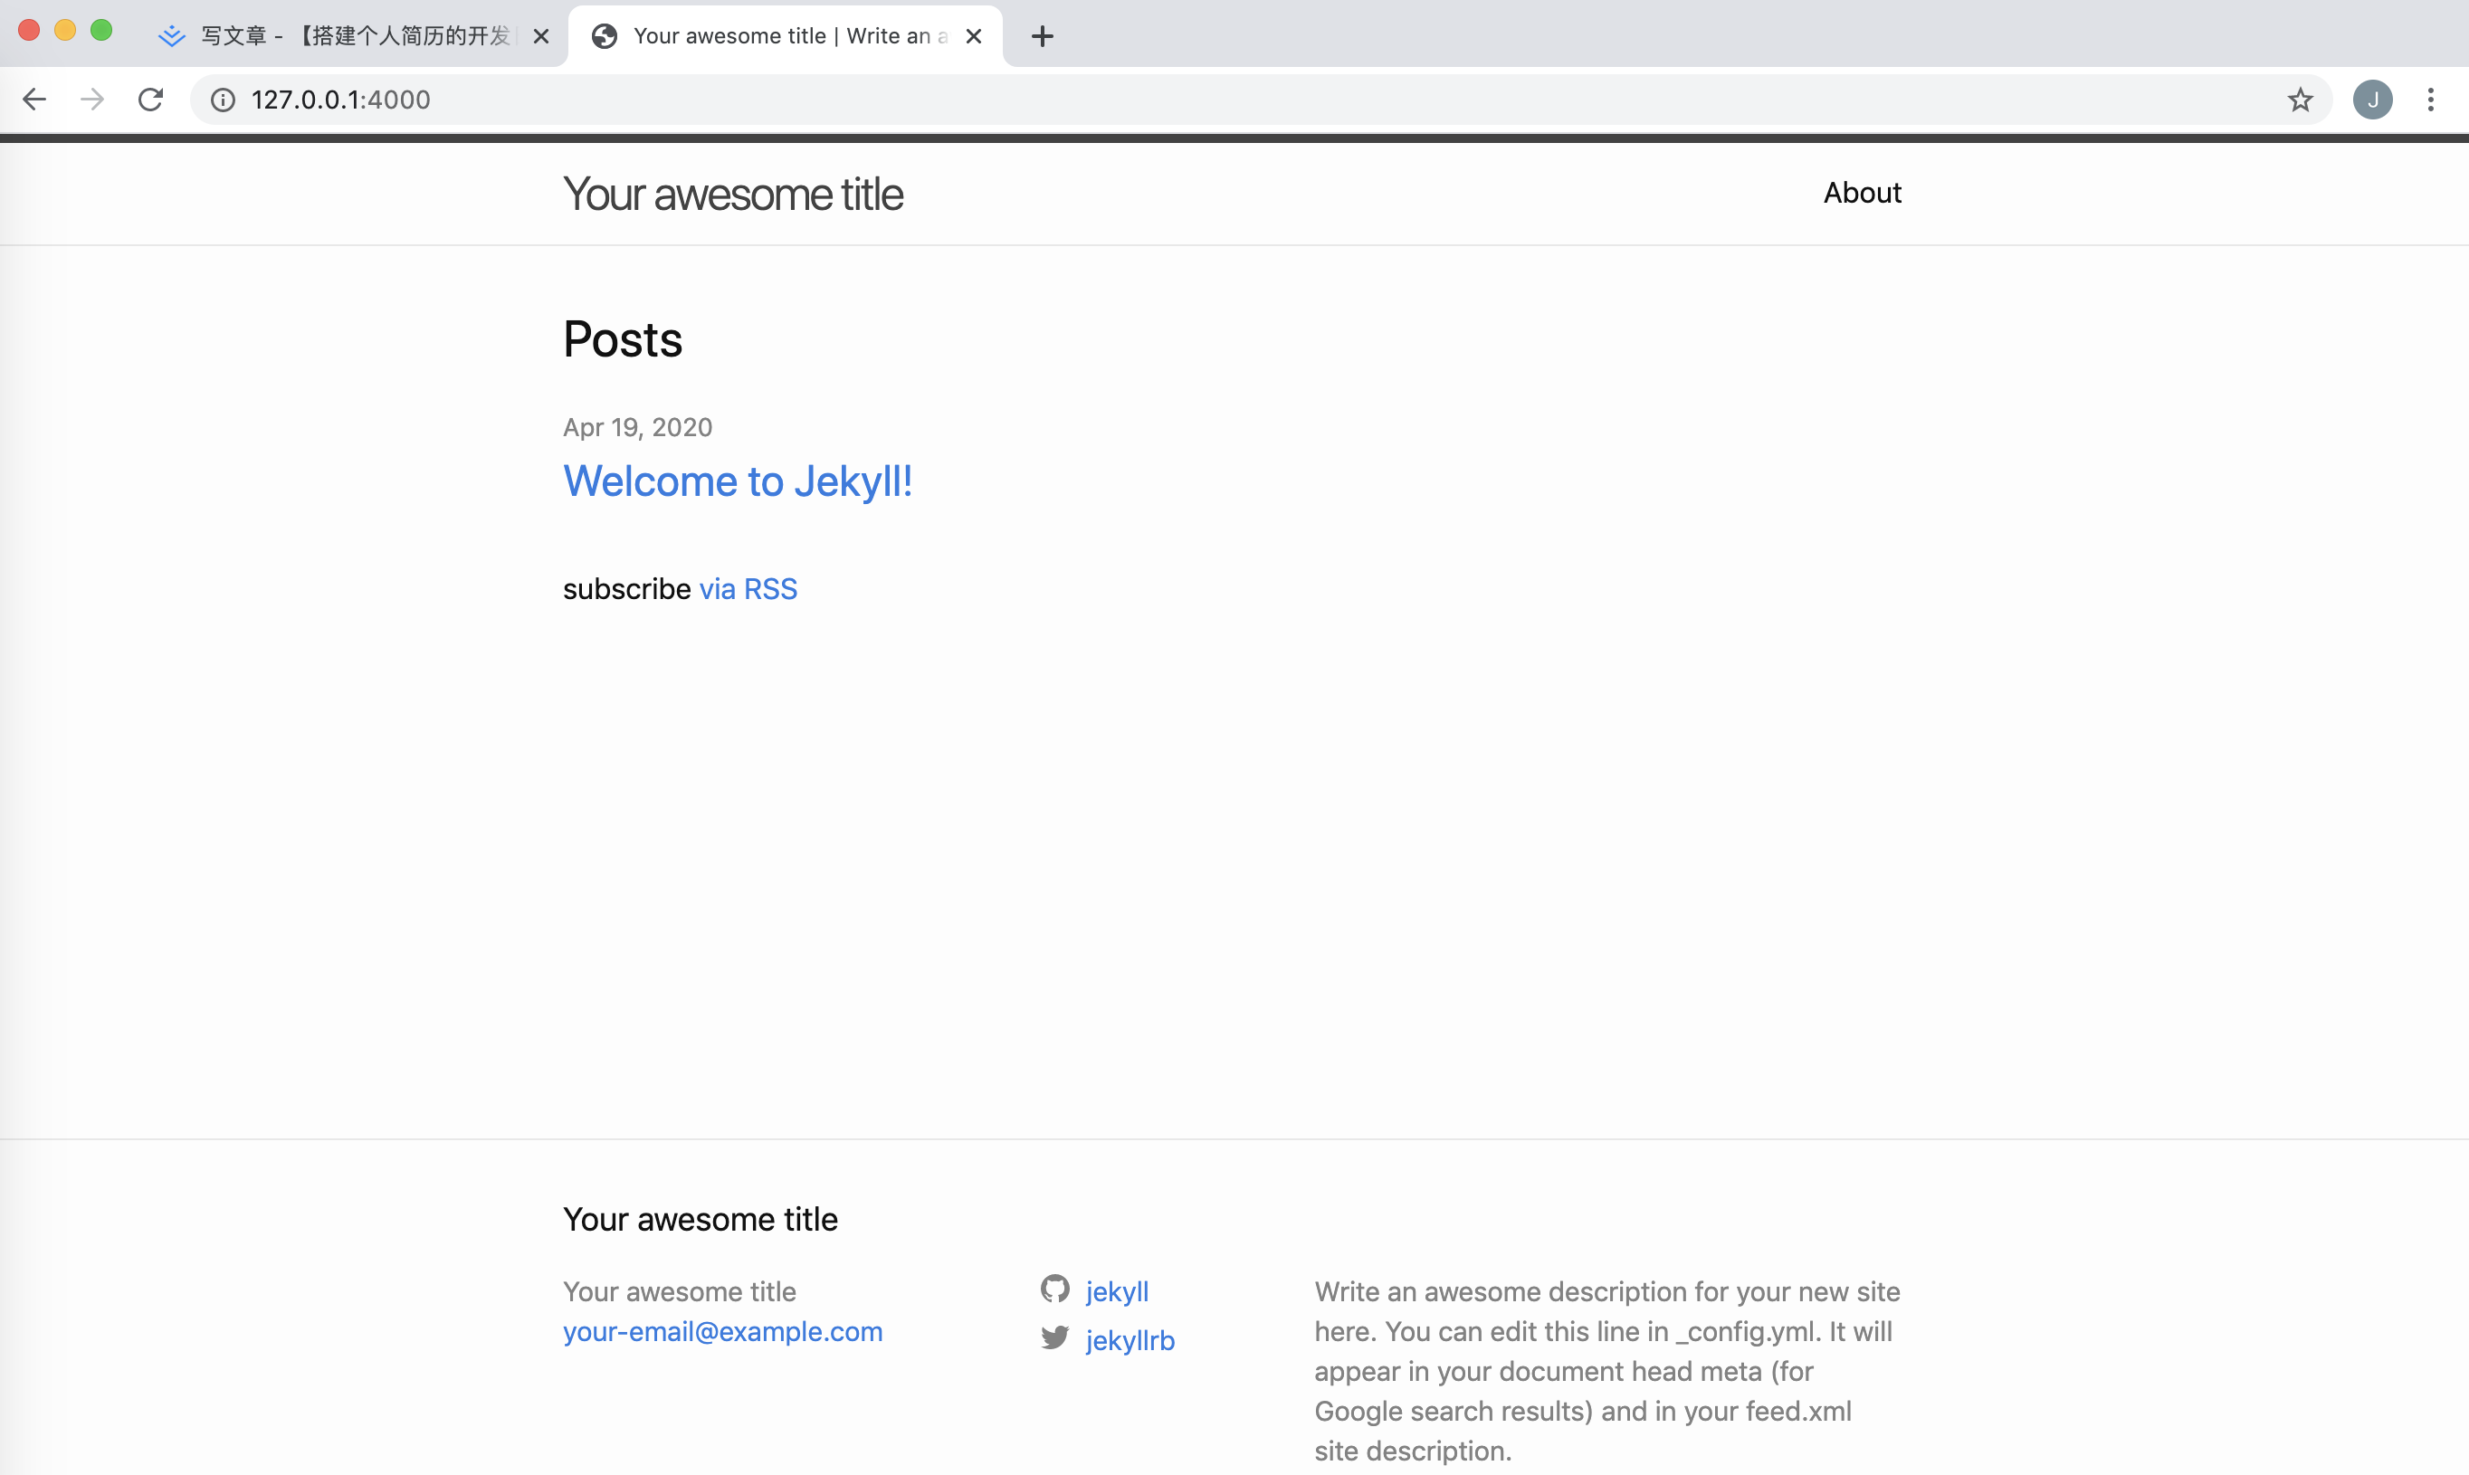Screen dimensions: 2469x1475
Task: Click the browser back arrow
Action: click(x=34, y=100)
